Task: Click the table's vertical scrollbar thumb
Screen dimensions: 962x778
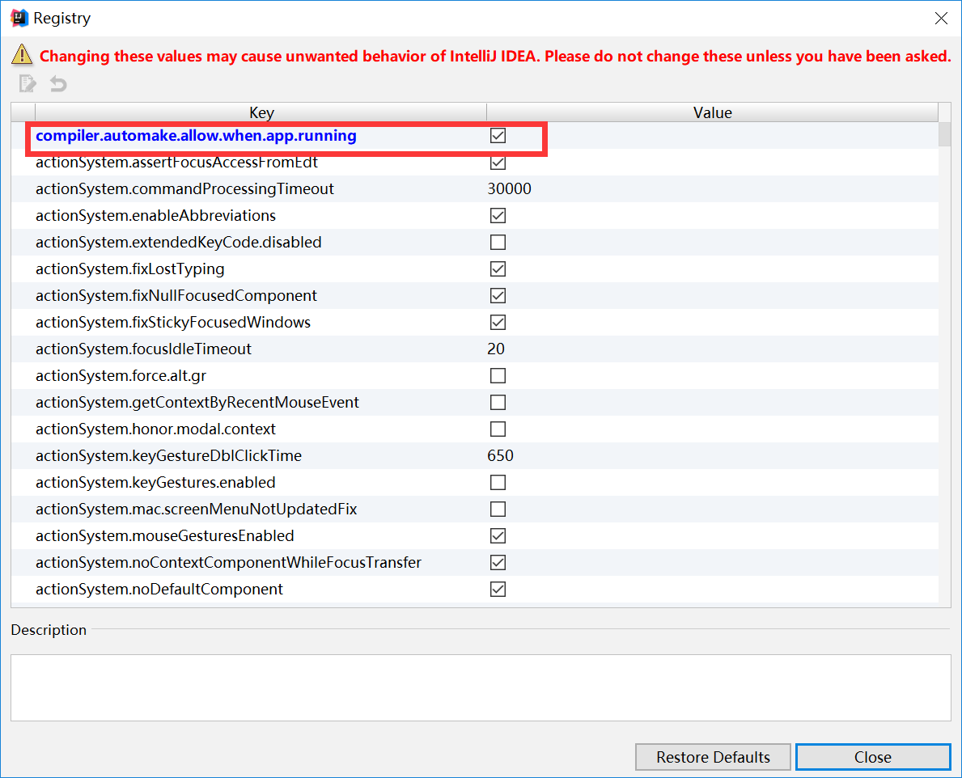Action: 945,134
